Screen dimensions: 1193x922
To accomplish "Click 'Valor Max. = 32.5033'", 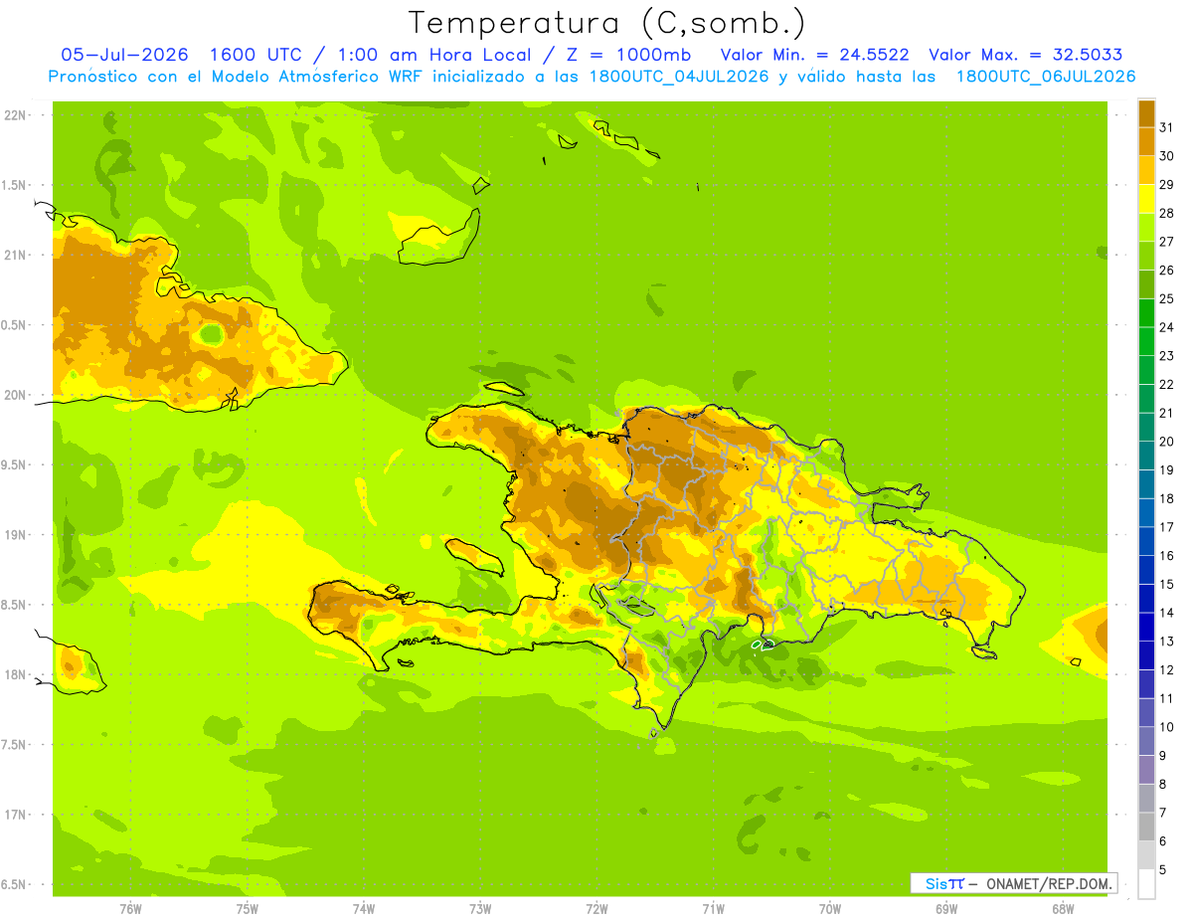I will 1026,55.
